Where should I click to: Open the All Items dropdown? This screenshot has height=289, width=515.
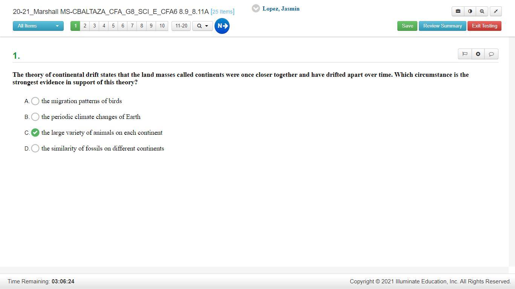(38, 26)
